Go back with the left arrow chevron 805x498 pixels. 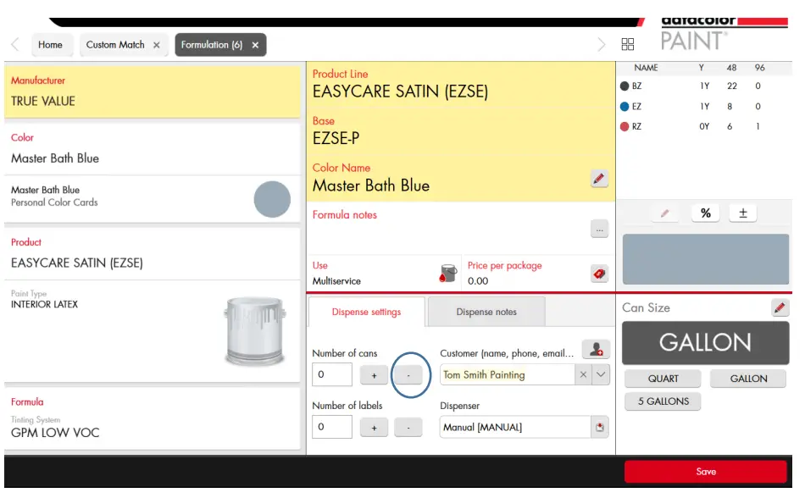coord(15,45)
